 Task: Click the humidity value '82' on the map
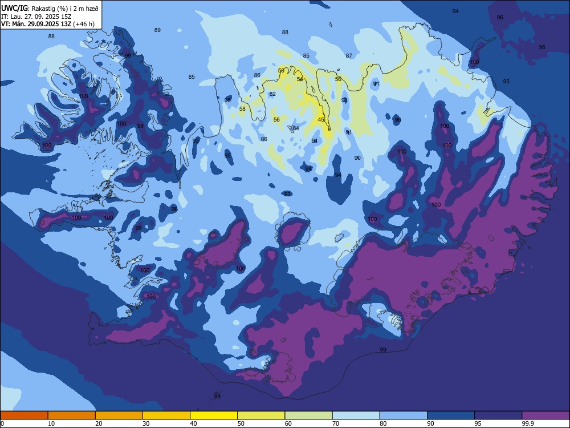272,94
